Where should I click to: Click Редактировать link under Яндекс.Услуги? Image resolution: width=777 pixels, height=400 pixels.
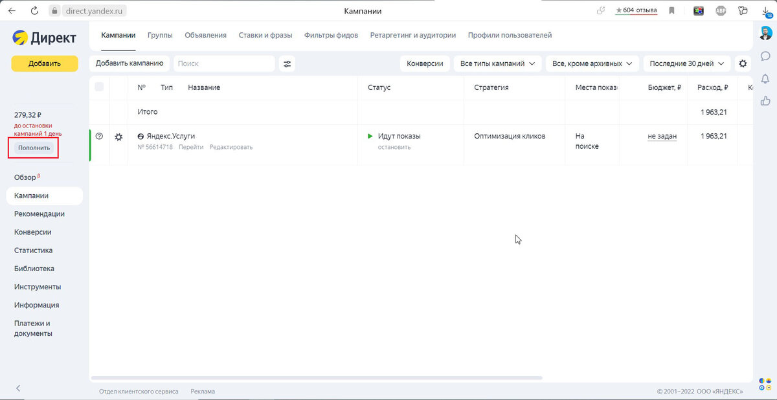tap(231, 147)
